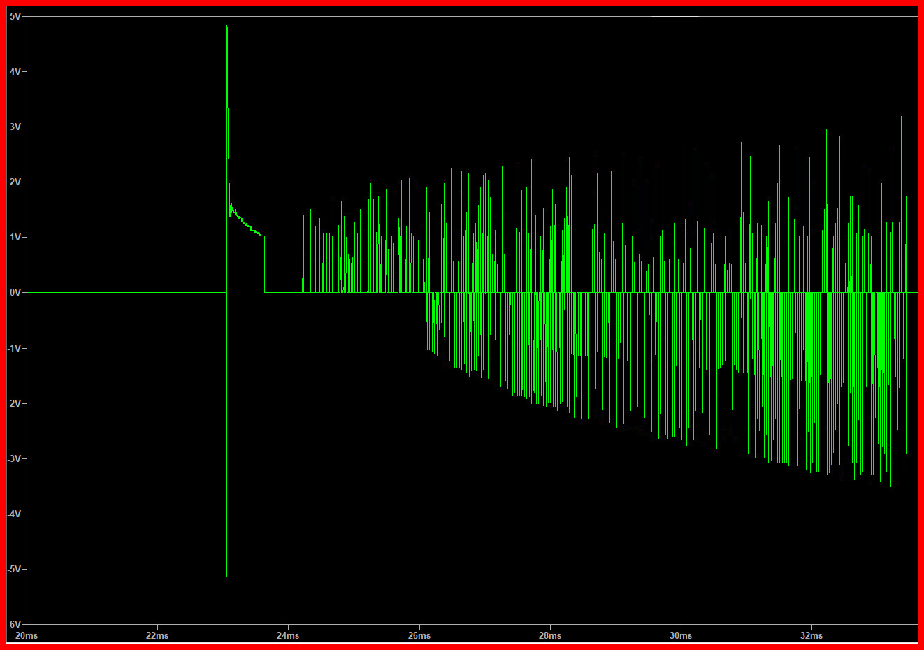Viewport: 924px width, 650px height.
Task: Click the -5V vertical axis label
Action: coord(14,569)
